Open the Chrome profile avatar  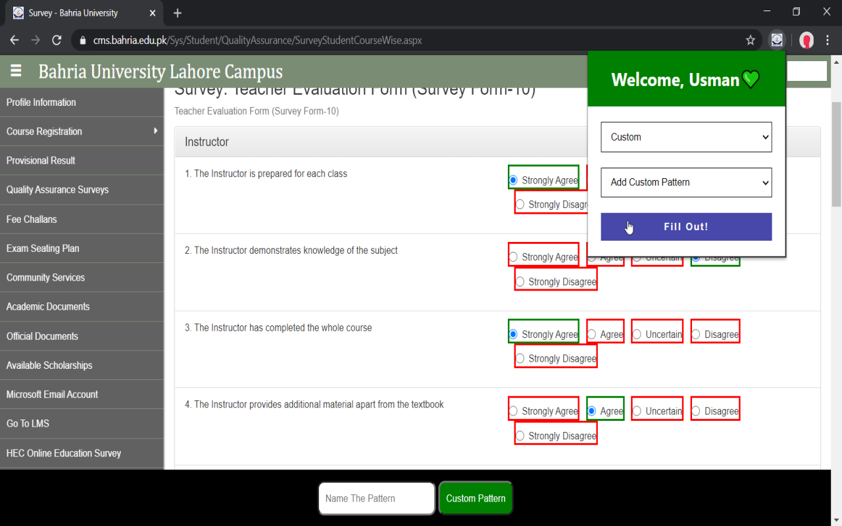(x=806, y=40)
